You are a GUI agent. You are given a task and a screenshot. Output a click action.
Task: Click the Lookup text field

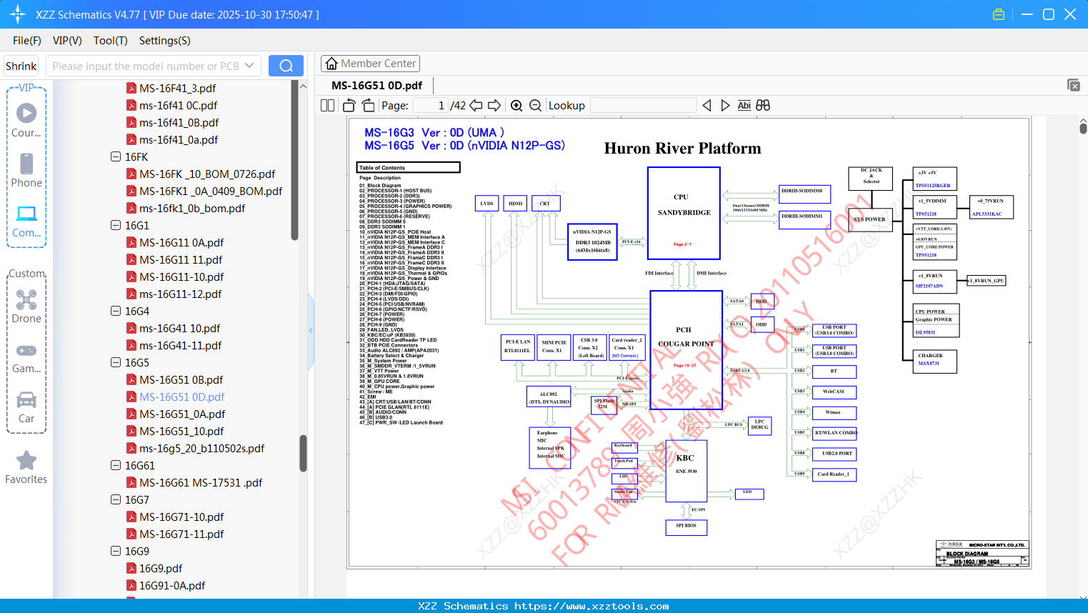644,106
